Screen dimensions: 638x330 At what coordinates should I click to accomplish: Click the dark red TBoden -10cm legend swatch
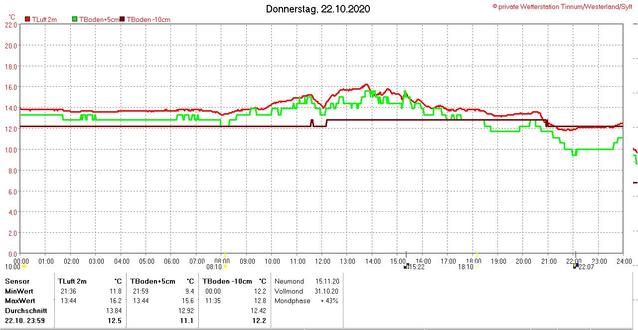coord(123,19)
